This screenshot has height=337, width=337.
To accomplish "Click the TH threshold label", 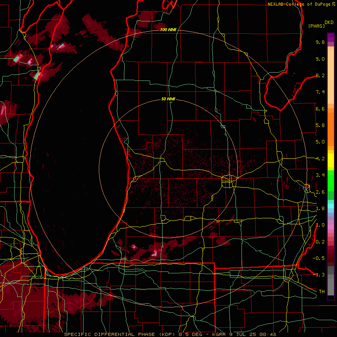I will (x=322, y=292).
